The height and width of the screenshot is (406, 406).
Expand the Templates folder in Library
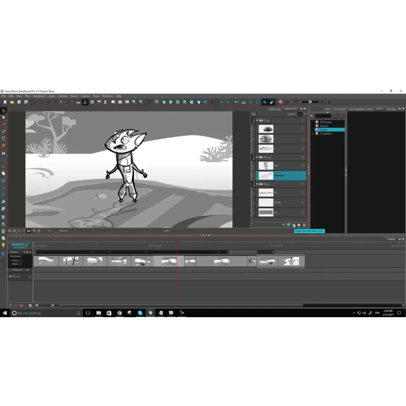[x=313, y=133]
